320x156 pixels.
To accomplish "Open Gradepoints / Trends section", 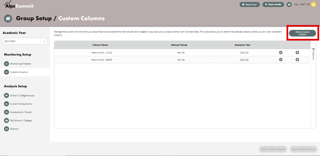I will tap(21, 112).
